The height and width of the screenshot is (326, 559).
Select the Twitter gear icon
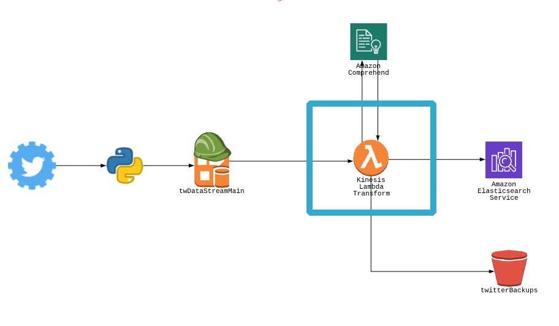pyautogui.click(x=32, y=165)
